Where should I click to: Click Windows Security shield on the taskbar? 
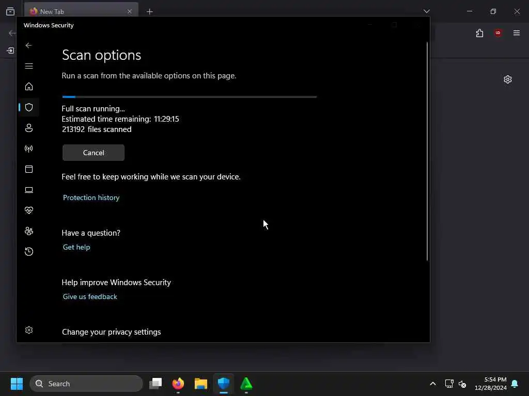[223, 383]
